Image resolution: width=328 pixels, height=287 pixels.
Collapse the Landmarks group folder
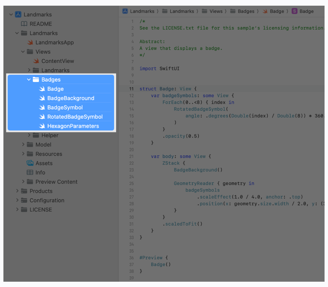coord(17,33)
